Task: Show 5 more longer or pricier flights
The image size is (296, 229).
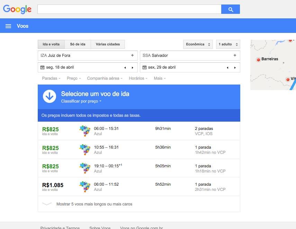Action: tap(94, 204)
